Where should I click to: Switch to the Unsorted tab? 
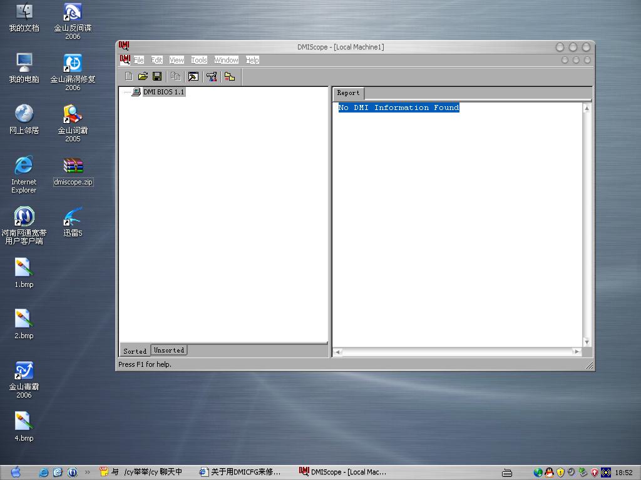coord(169,351)
